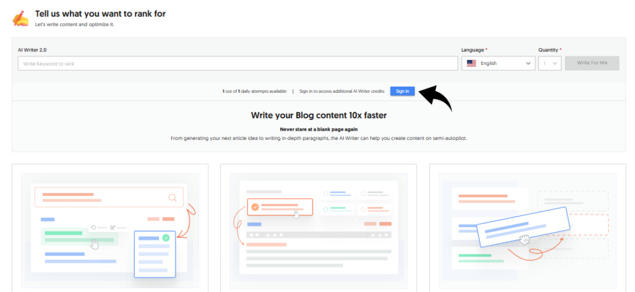Click the AI Writer pencil logo icon
Image resolution: width=635 pixels, height=292 pixels.
[20, 18]
